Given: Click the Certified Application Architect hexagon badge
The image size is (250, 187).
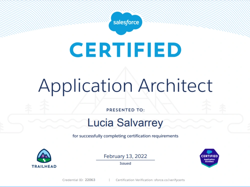Looking at the screenshot, I should [x=209, y=158].
